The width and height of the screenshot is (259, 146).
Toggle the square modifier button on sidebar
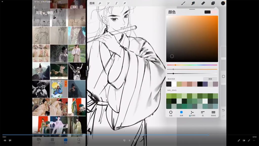pyautogui.click(x=223, y=76)
